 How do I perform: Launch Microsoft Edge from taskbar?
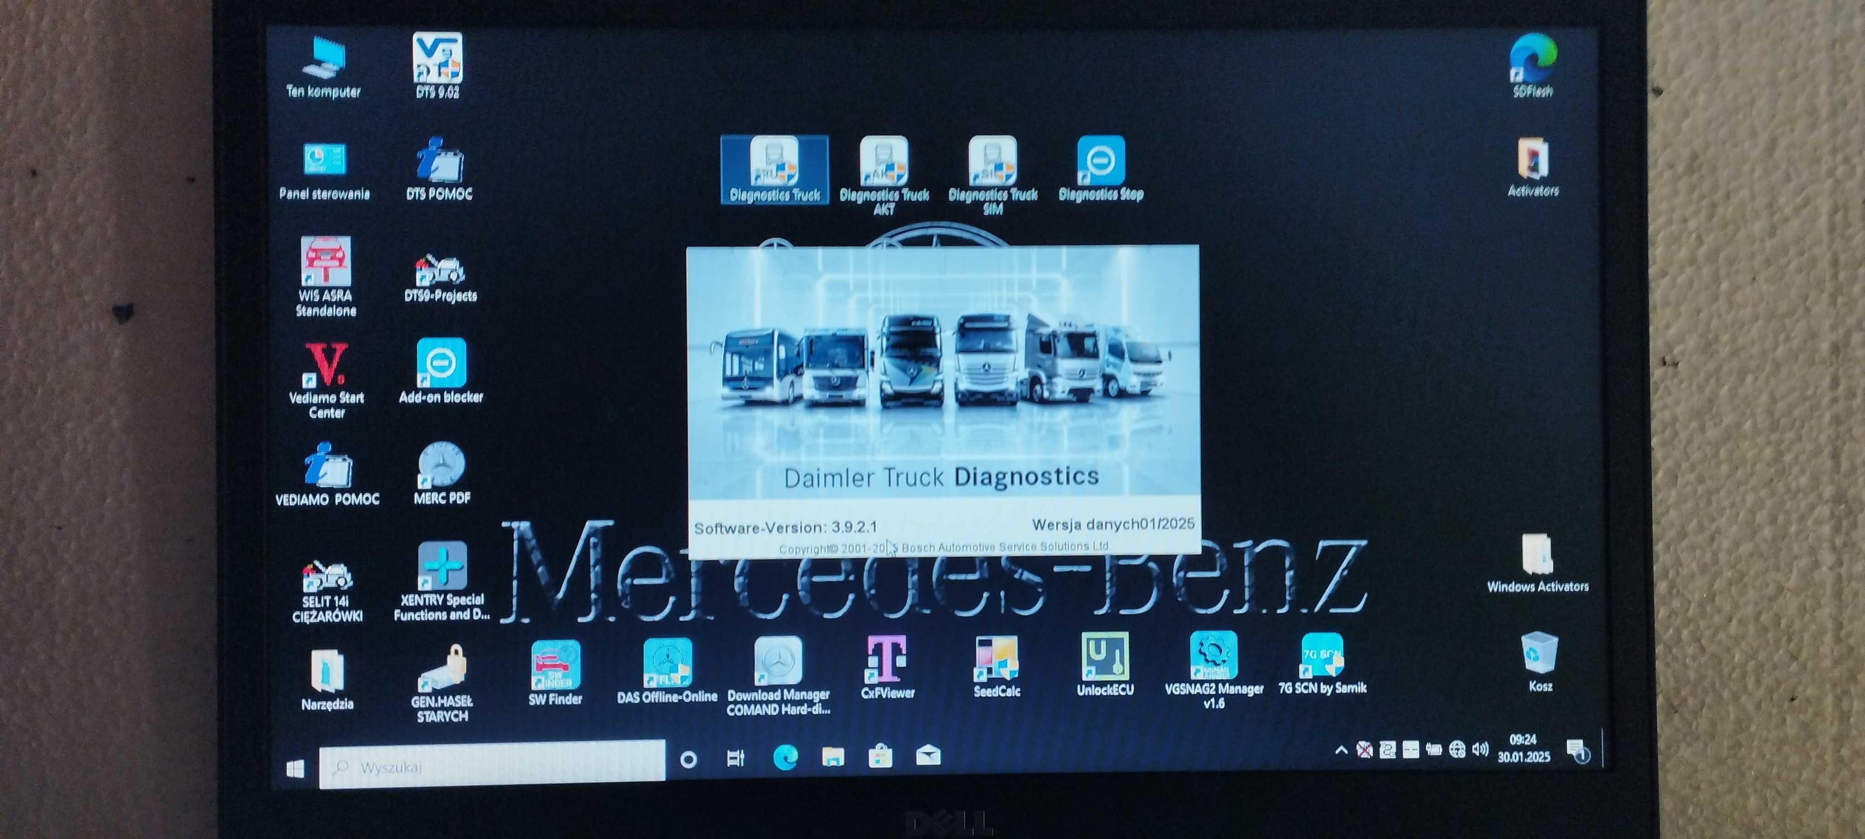(785, 757)
